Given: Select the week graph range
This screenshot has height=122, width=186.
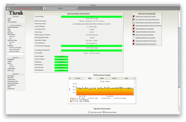Looking at the screenshot, I should click(x=102, y=78).
